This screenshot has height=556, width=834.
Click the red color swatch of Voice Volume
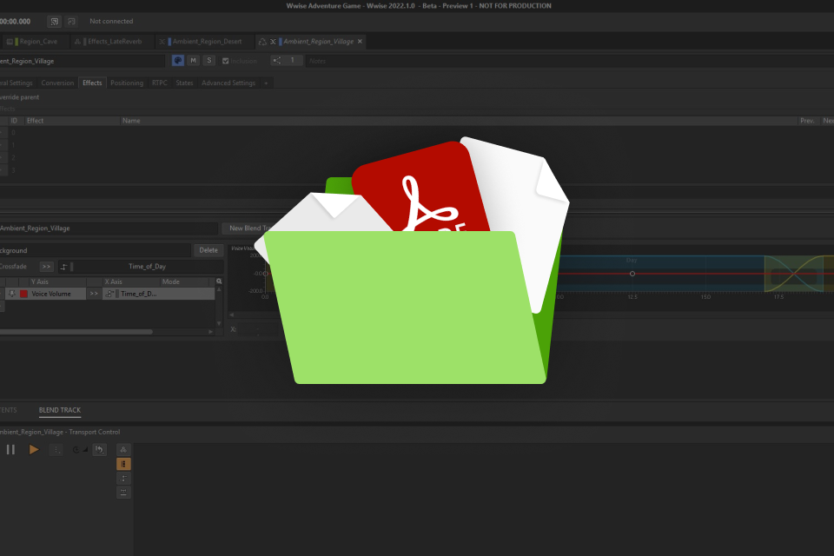(24, 294)
